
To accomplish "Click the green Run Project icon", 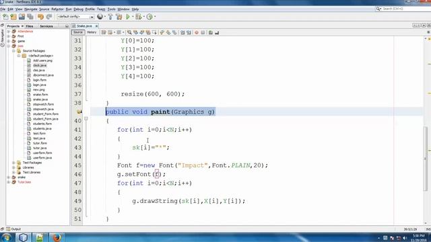I will point(128,17).
